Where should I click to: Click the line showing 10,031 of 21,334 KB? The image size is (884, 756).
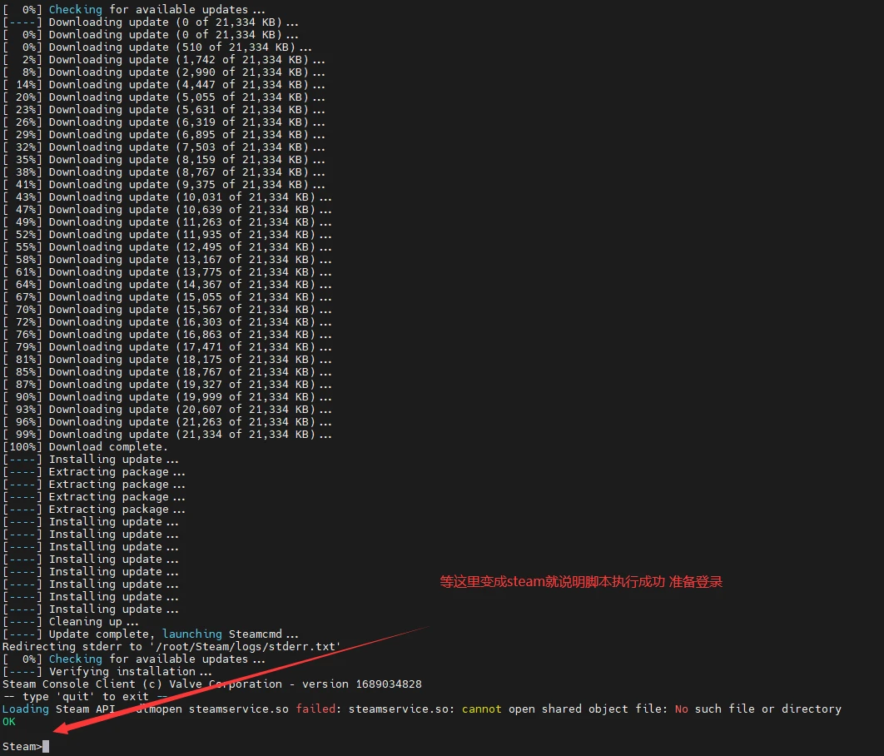tap(166, 196)
